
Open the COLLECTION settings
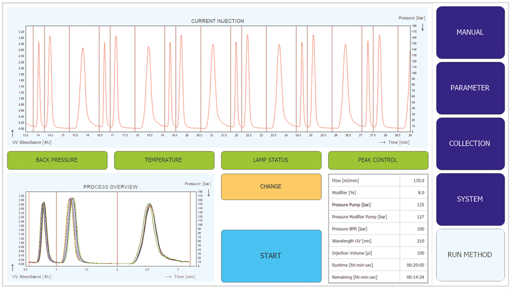(x=470, y=144)
